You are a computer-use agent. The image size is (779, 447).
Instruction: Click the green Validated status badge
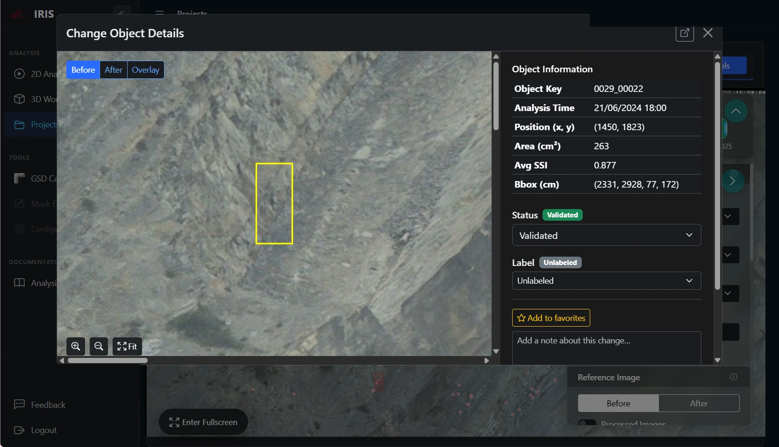[x=563, y=215]
